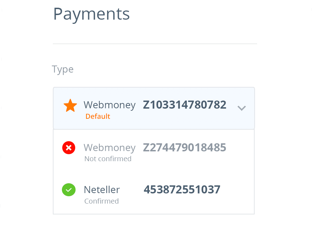Screen dimensions: 312x226
Task: Click account number Z274479018485
Action: [x=184, y=148]
